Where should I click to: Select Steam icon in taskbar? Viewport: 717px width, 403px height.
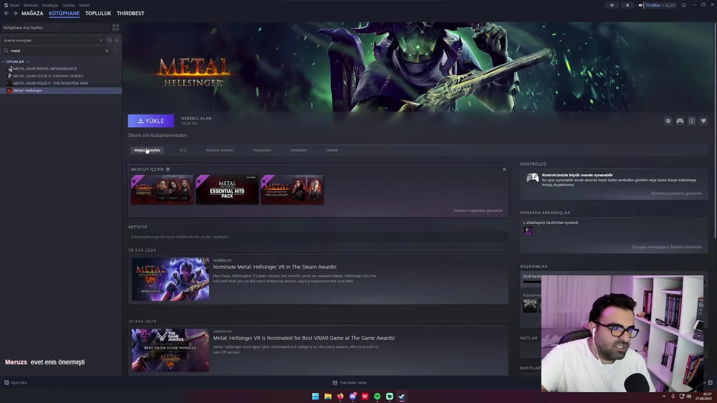[402, 396]
